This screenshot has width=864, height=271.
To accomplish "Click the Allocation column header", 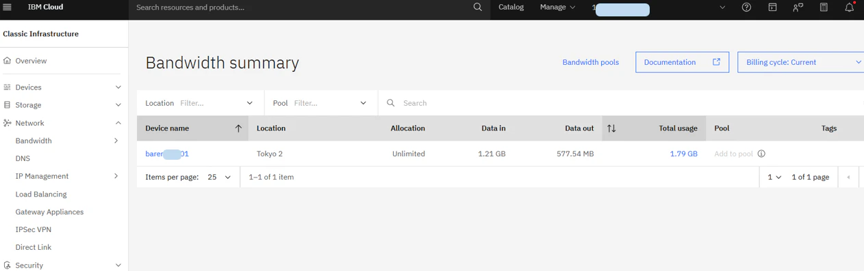I will coord(407,128).
